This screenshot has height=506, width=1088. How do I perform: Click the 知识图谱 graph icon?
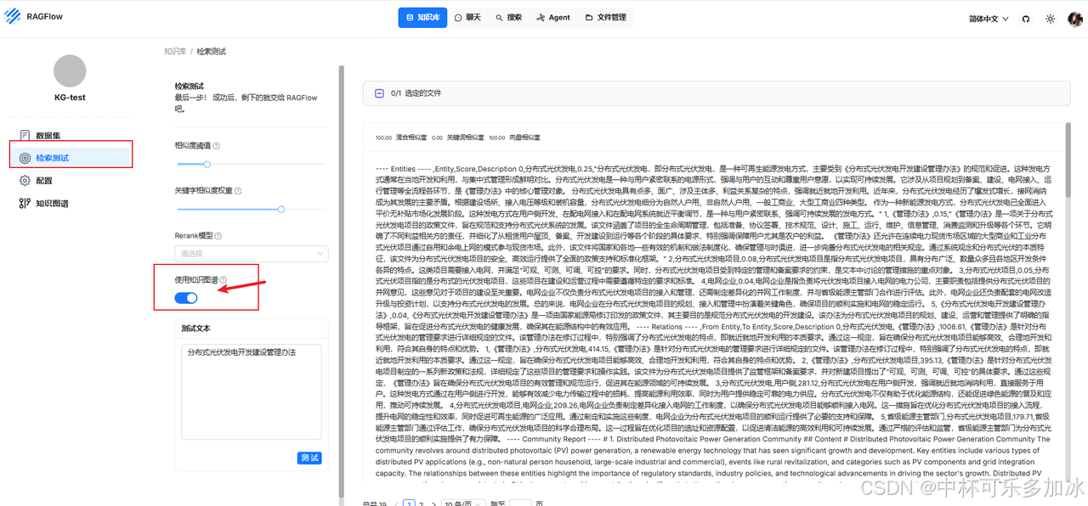(x=25, y=203)
